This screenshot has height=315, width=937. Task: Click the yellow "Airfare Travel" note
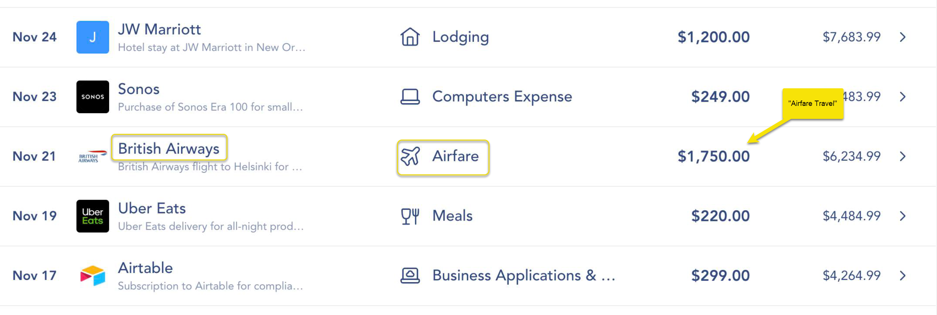[812, 104]
